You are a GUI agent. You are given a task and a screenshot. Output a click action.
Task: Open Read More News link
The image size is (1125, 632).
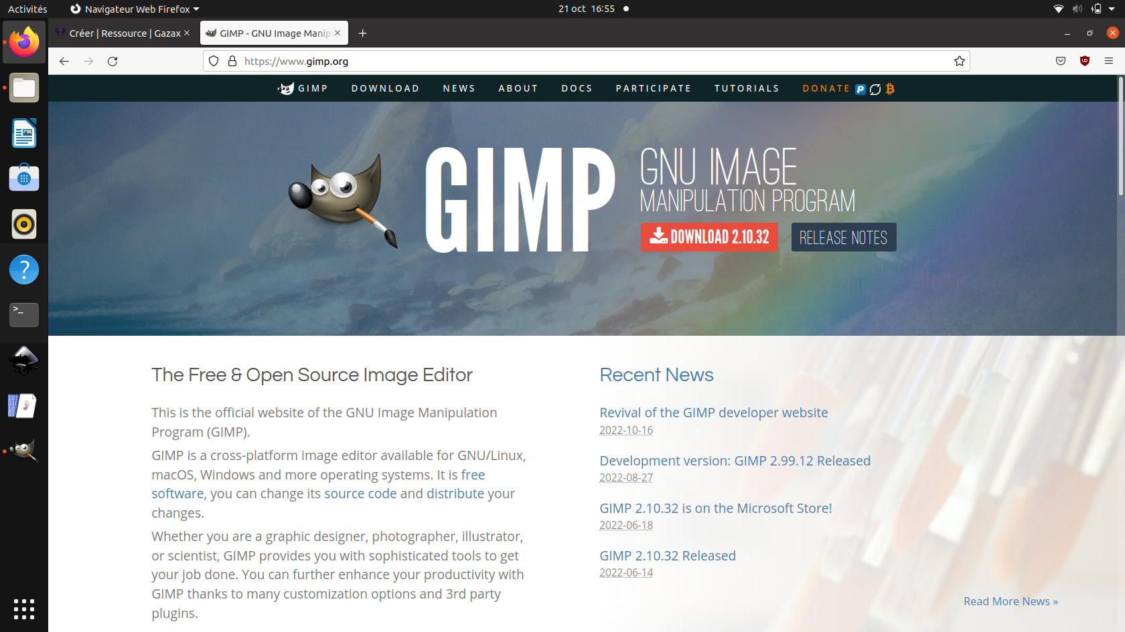coord(1010,601)
